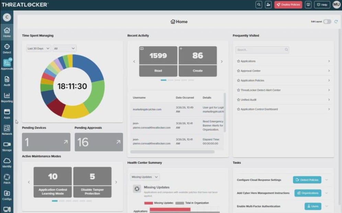Click the download icon beside Help
Screen dimensions: 342x213
coord(308,4)
